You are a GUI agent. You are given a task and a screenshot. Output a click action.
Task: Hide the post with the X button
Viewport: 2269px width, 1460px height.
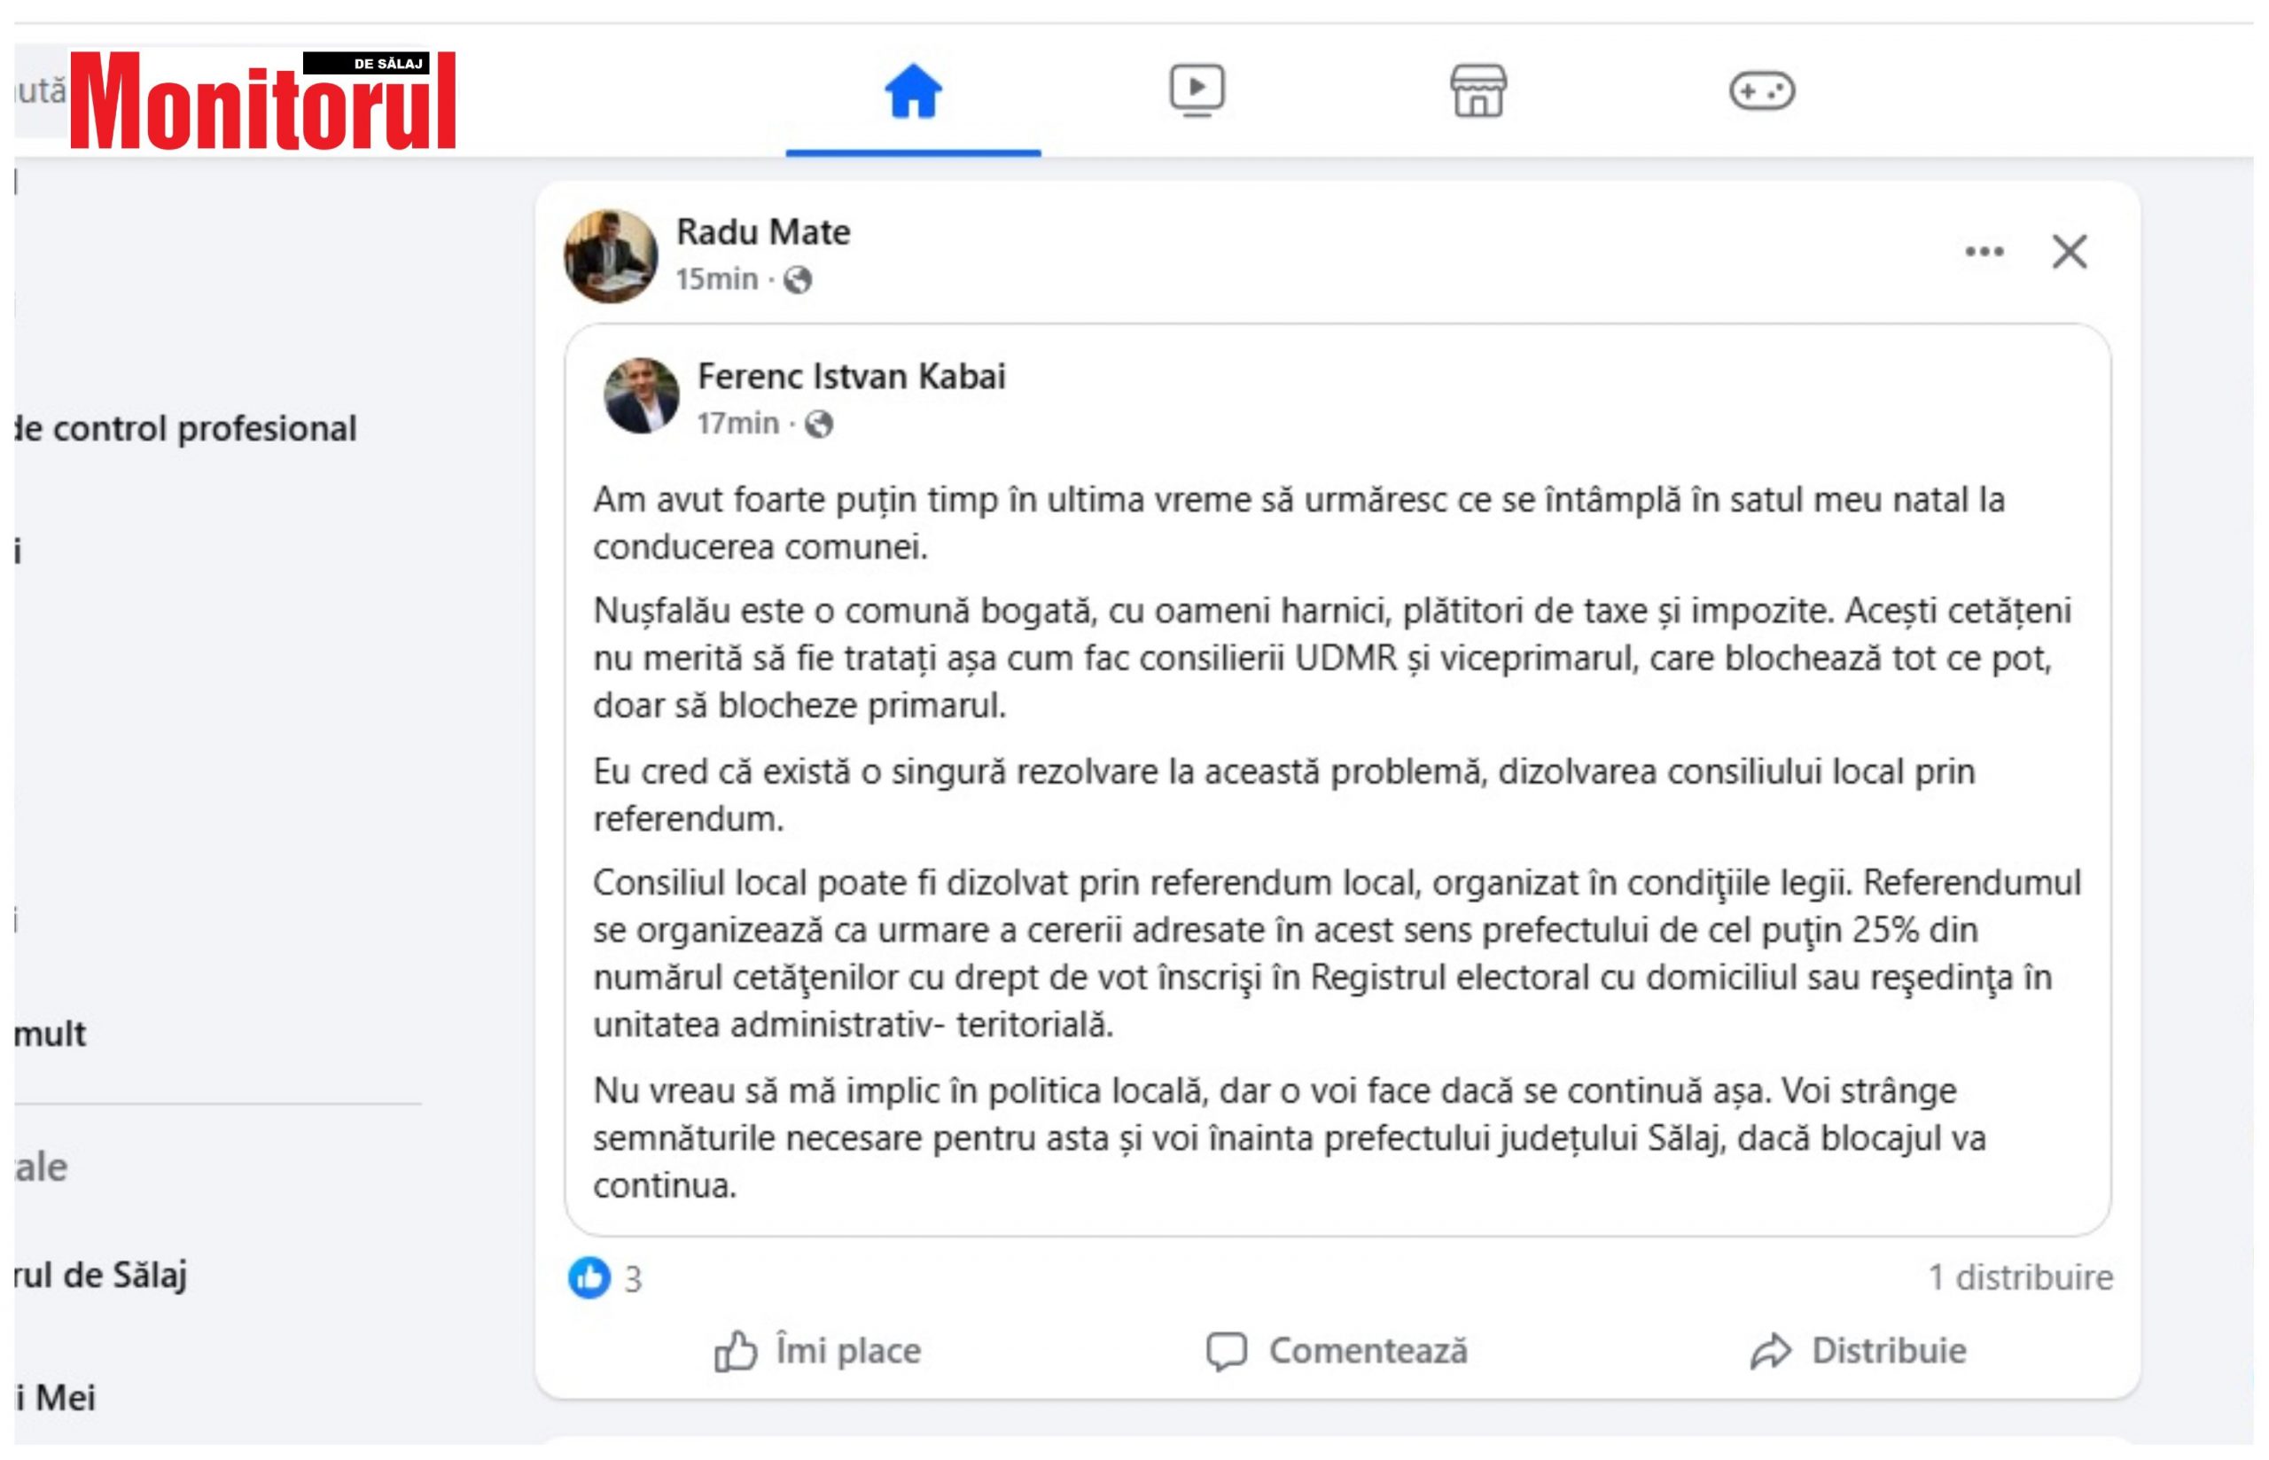coord(2069,252)
